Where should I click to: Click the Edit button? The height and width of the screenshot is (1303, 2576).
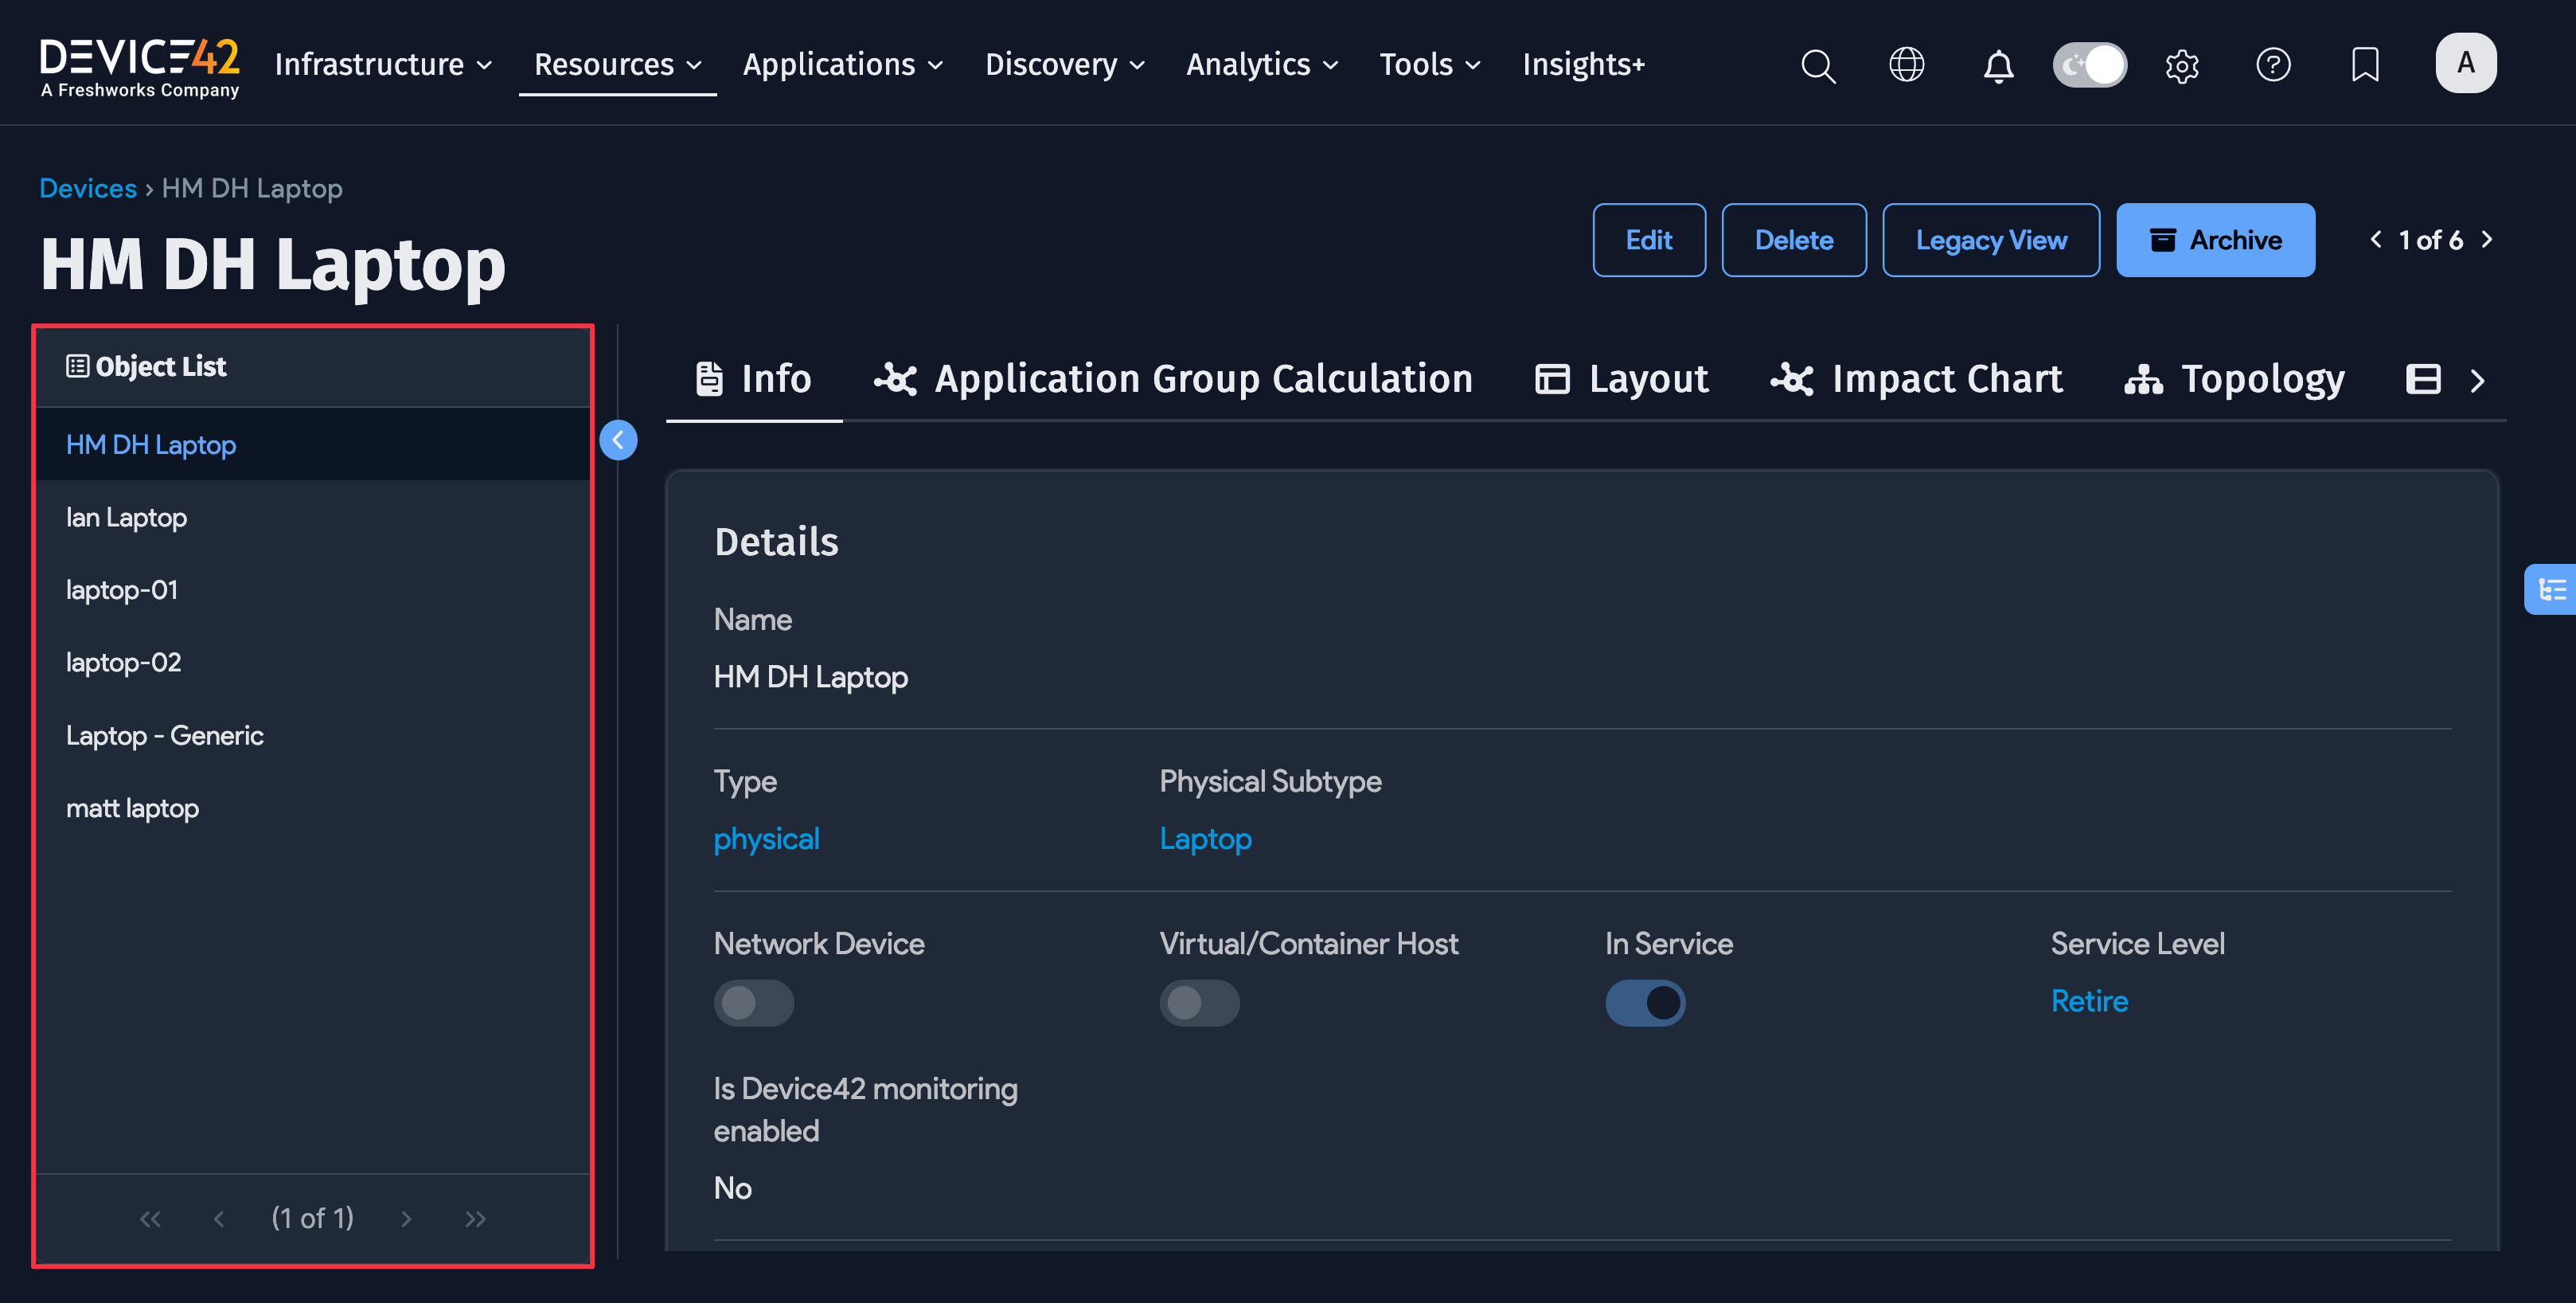click(x=1649, y=241)
